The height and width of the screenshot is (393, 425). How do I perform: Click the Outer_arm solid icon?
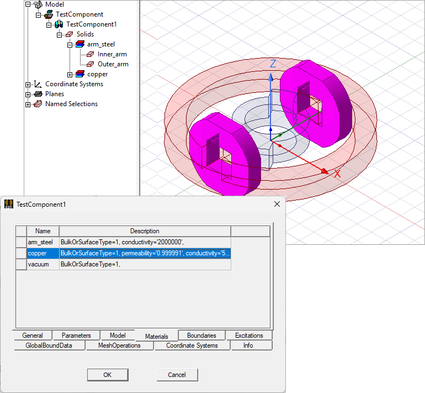pyautogui.click(x=91, y=64)
